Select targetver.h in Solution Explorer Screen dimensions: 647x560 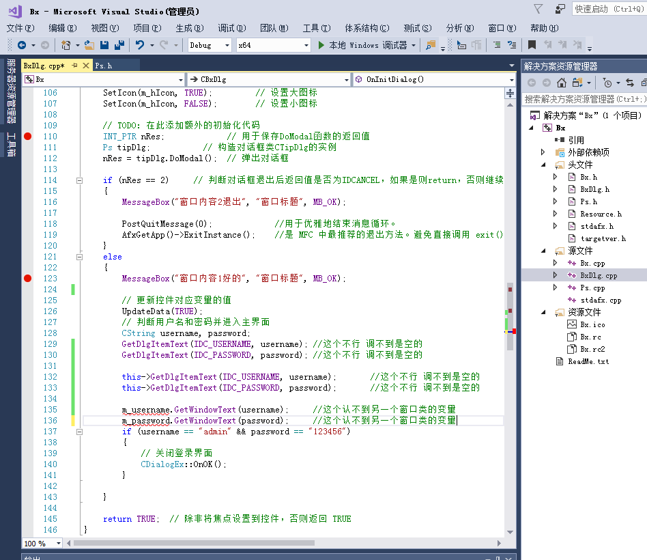coord(603,239)
